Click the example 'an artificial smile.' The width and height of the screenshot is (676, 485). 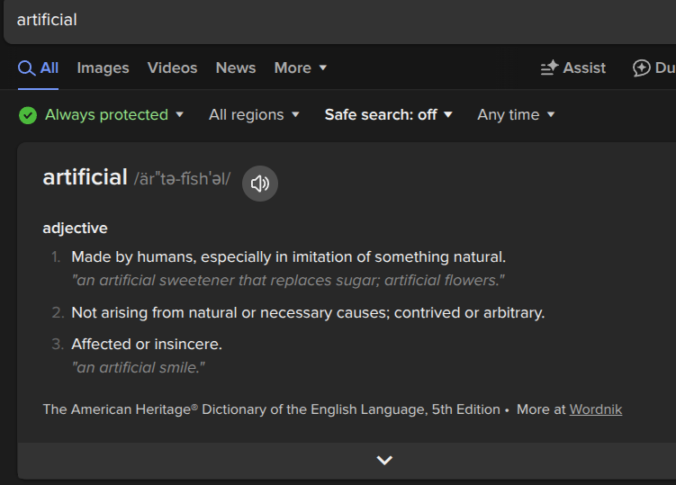[x=139, y=367]
